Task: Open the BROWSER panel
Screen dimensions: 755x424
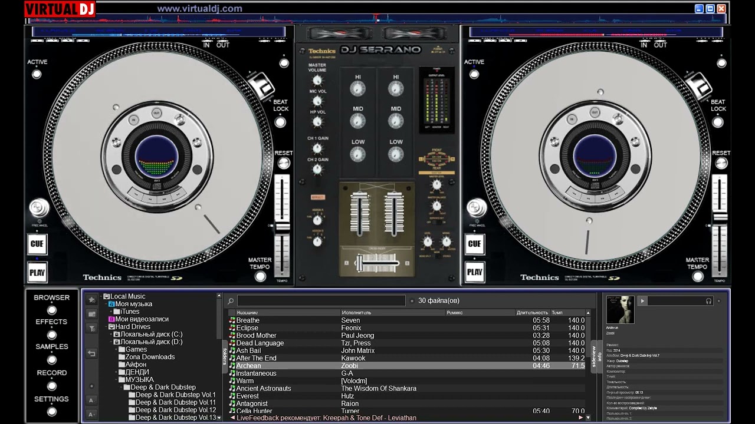Action: click(x=52, y=310)
